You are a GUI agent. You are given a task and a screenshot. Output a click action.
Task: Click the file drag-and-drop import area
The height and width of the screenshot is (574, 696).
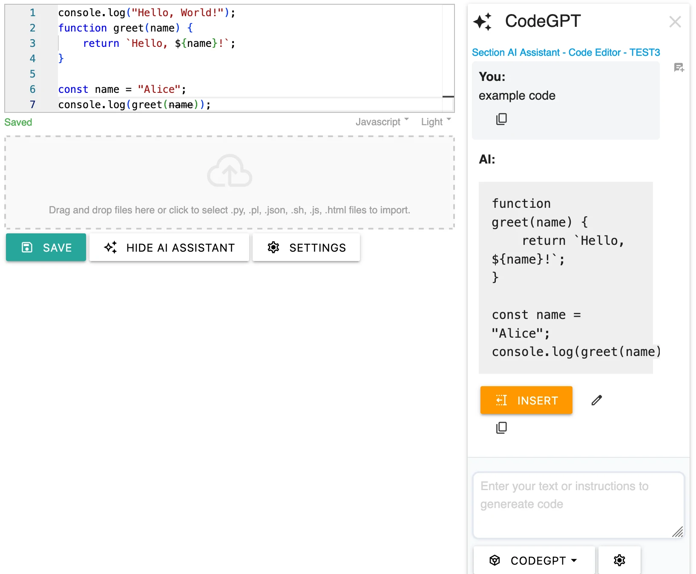230,183
